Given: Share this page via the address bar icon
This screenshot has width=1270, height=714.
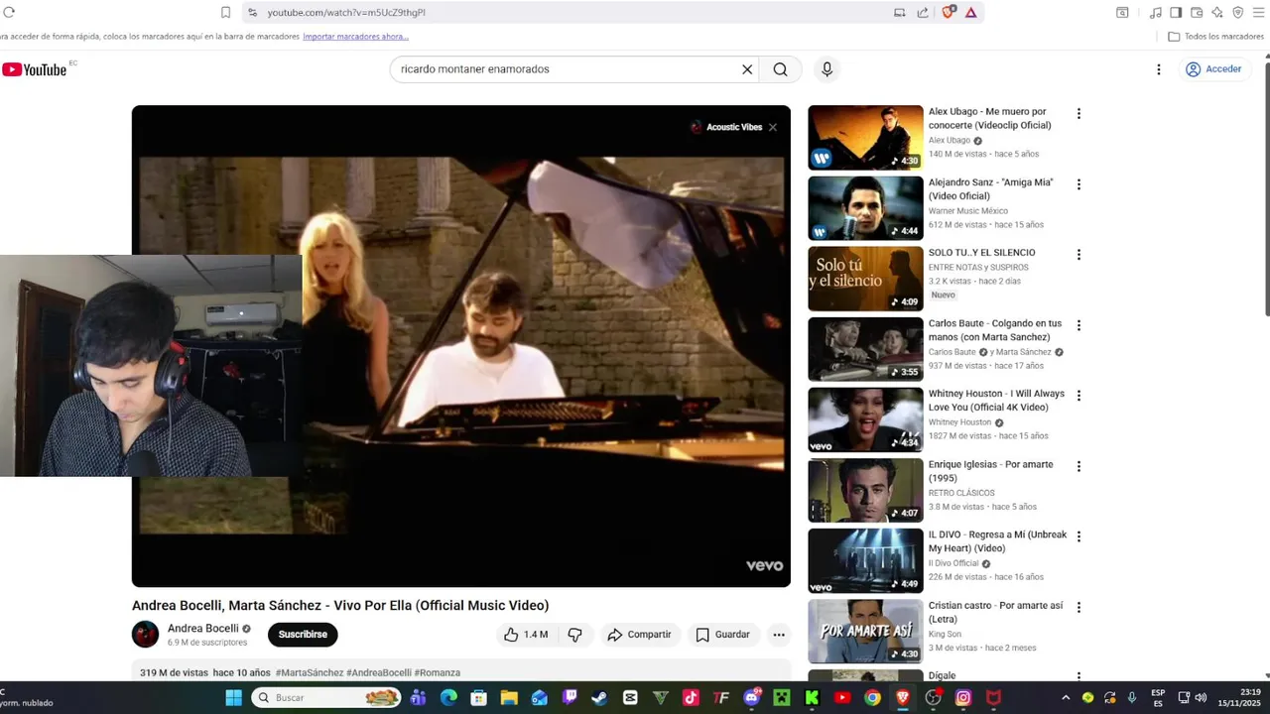Looking at the screenshot, I should pos(923,12).
